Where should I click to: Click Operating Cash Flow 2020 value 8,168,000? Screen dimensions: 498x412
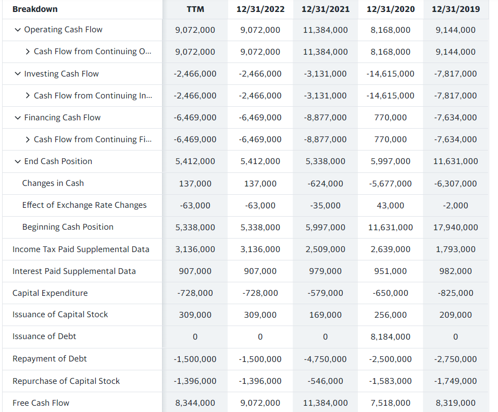tap(391, 30)
